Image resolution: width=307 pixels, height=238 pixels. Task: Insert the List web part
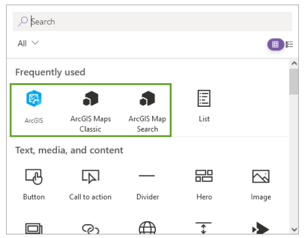click(x=204, y=106)
